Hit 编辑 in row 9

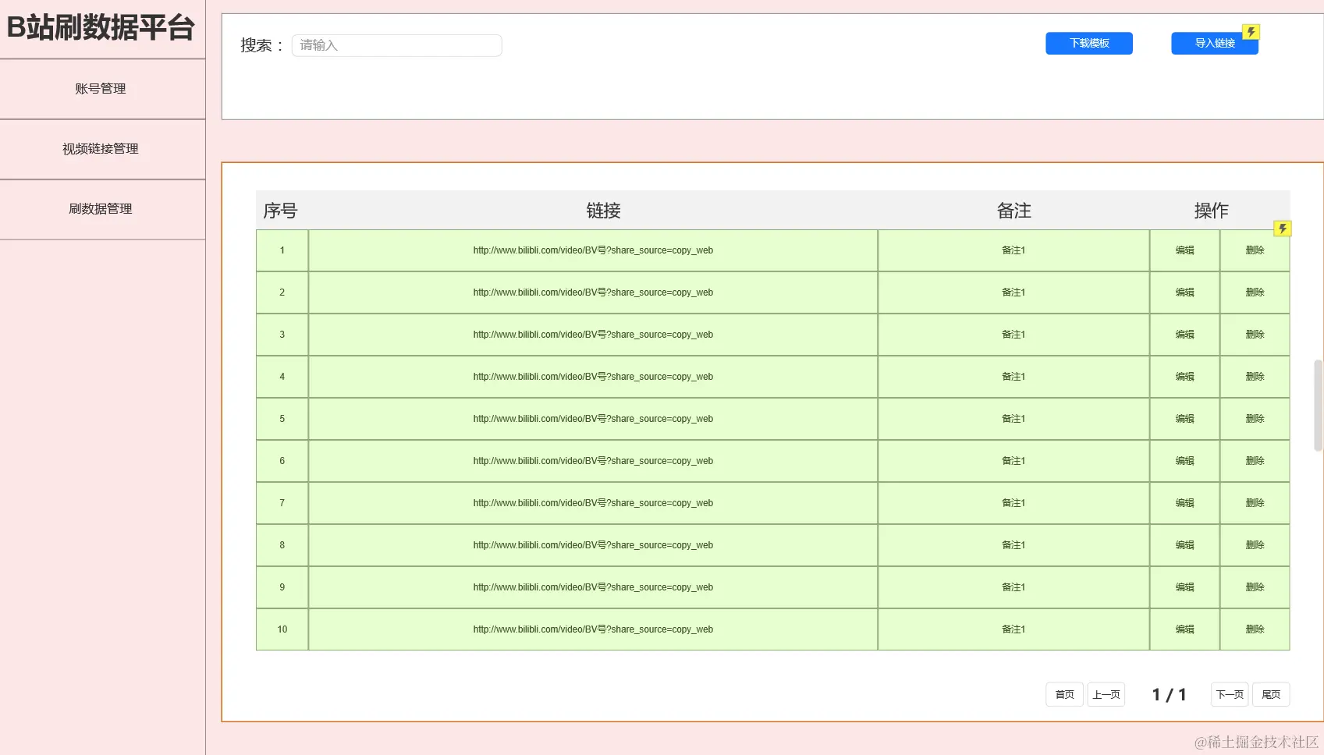[x=1184, y=587]
